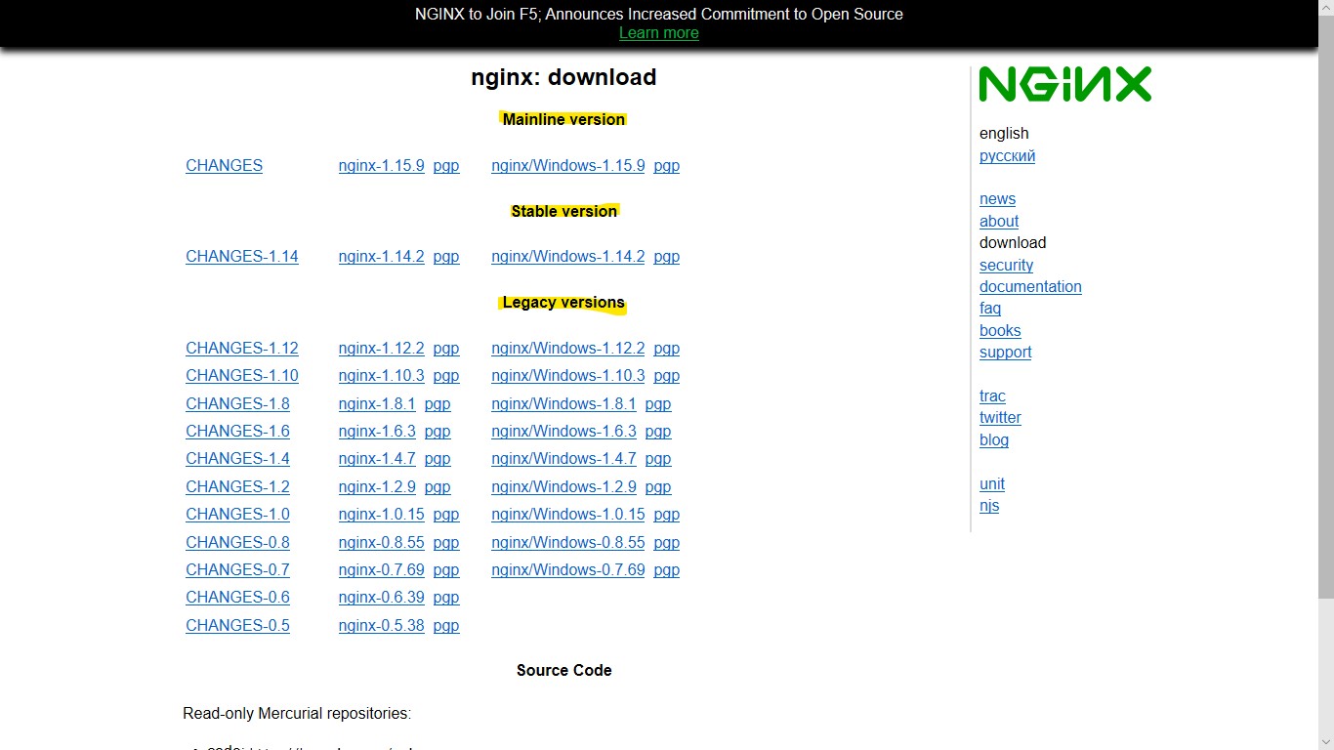Viewport: 1334px width, 750px height.
Task: Open CHANGES-0.7 link
Action: 238,570
